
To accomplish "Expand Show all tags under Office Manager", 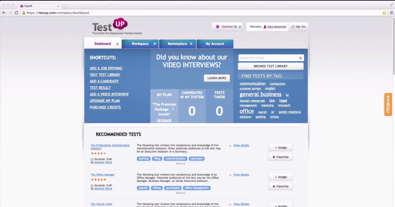I will 180,193.
